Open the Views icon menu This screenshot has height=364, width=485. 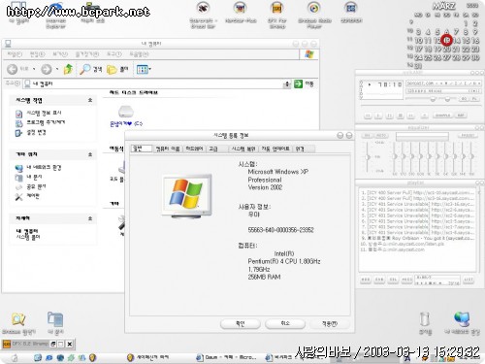[x=144, y=69]
